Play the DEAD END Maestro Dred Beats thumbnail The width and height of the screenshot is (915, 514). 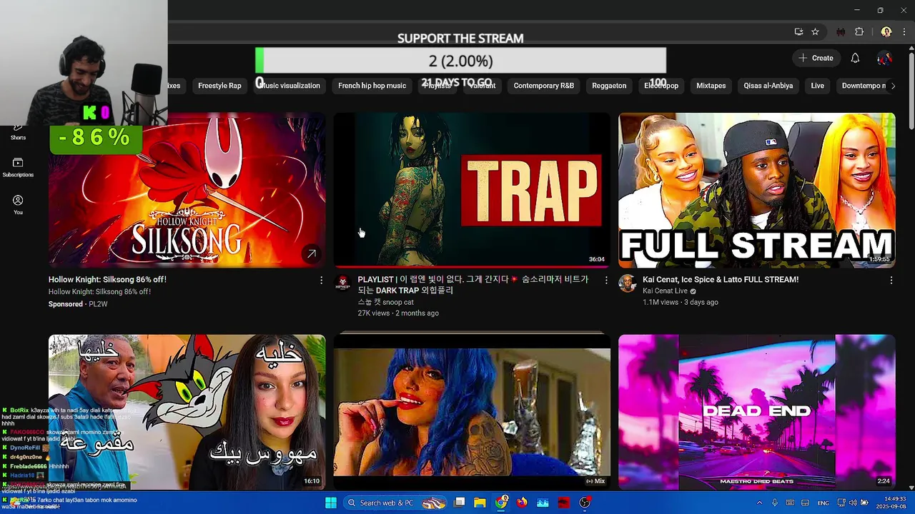tap(756, 412)
